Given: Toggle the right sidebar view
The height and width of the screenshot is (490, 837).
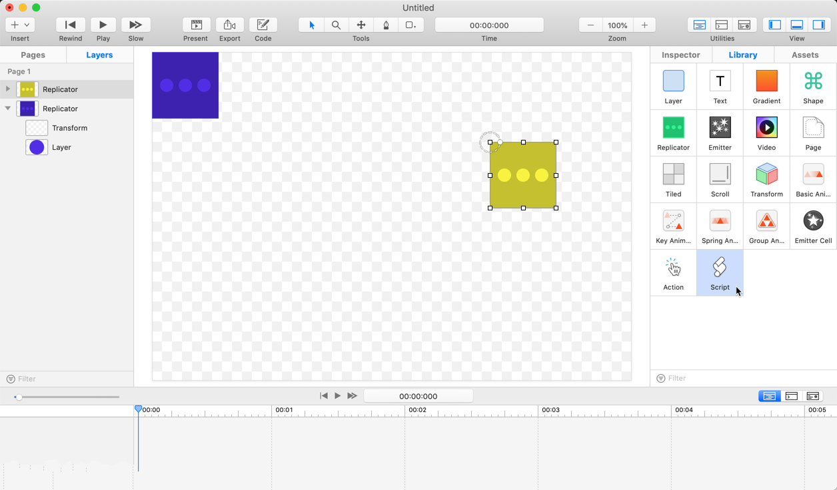Looking at the screenshot, I should [x=819, y=25].
